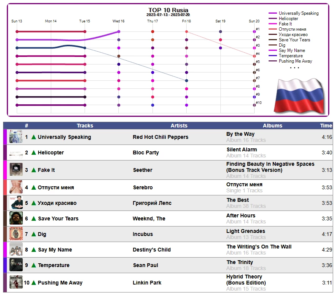Image resolution: width=335 pixels, height=294 pixels.
Task: Click the Temperature album cover thumbnail
Action: click(x=16, y=265)
